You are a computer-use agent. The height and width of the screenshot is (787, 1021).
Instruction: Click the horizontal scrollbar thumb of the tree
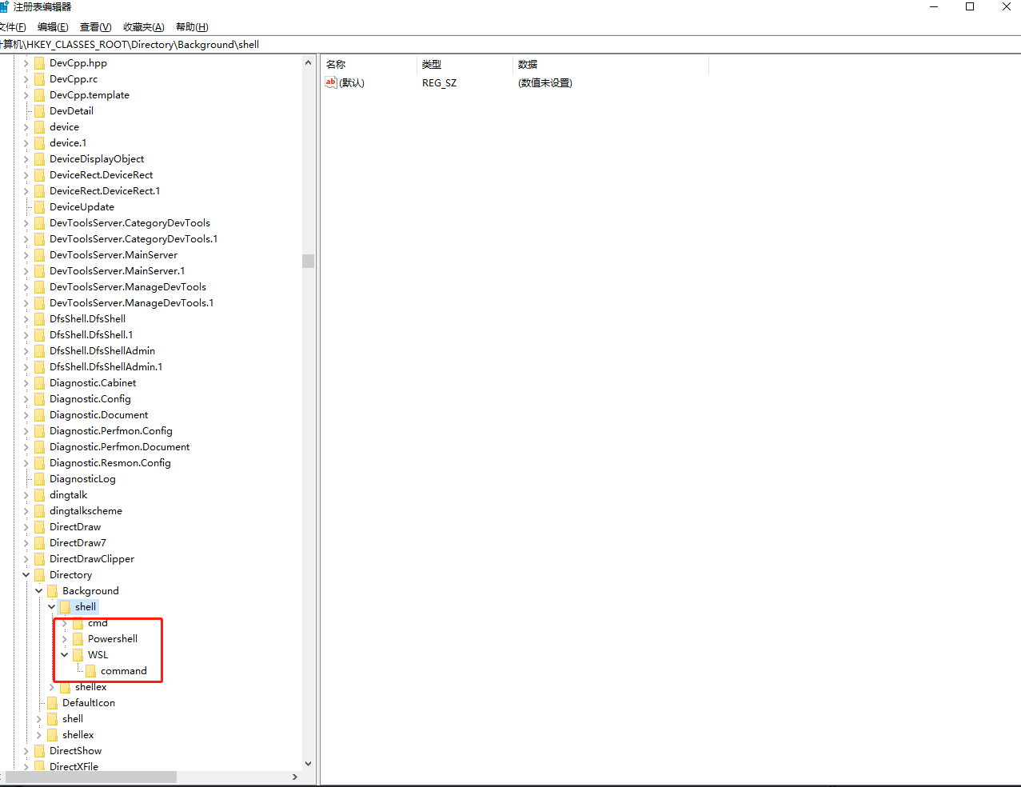(90, 777)
